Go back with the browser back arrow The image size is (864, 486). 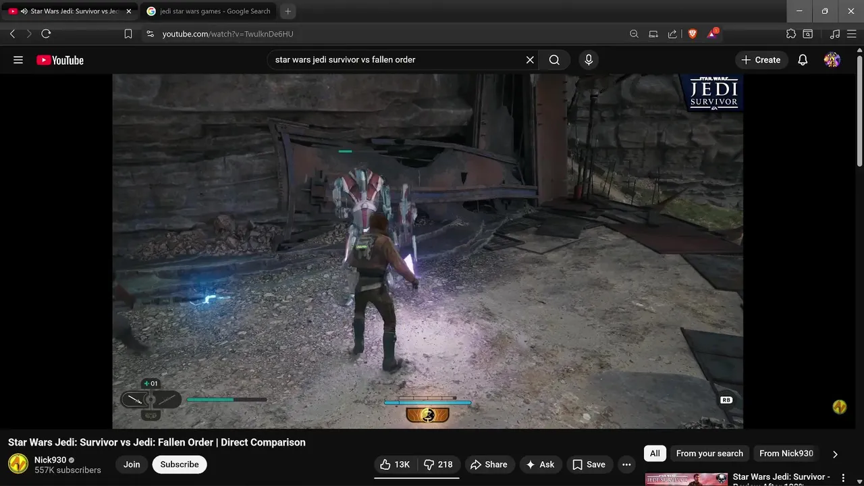tap(12, 34)
